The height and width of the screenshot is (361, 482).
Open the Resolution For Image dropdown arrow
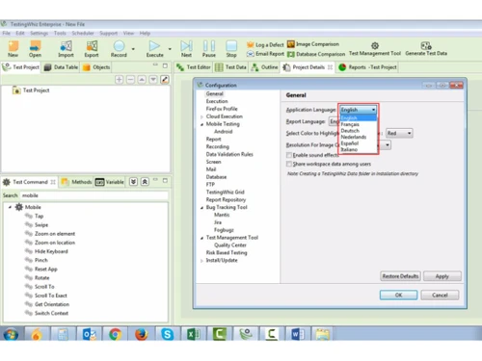388,145
